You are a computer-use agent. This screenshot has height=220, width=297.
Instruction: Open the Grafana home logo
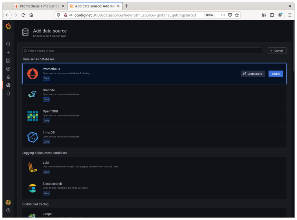click(8, 26)
